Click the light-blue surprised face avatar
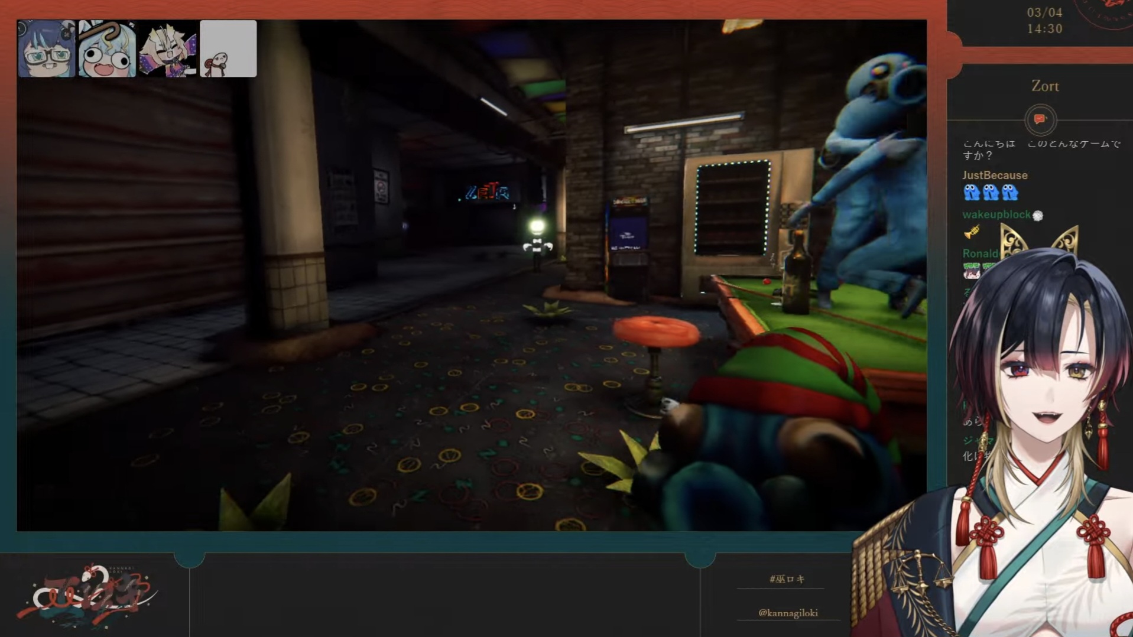The image size is (1133, 637). pos(107,49)
